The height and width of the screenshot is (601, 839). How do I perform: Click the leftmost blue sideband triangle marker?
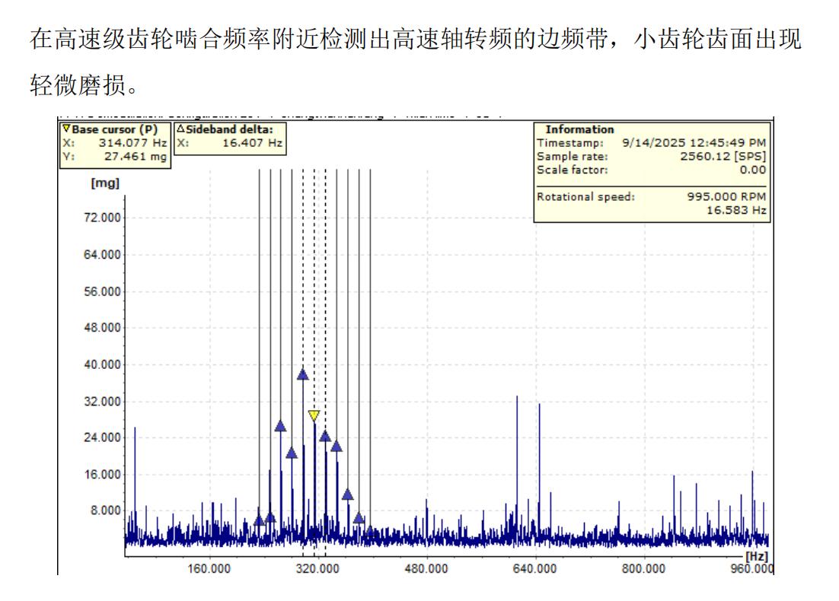pos(259,520)
